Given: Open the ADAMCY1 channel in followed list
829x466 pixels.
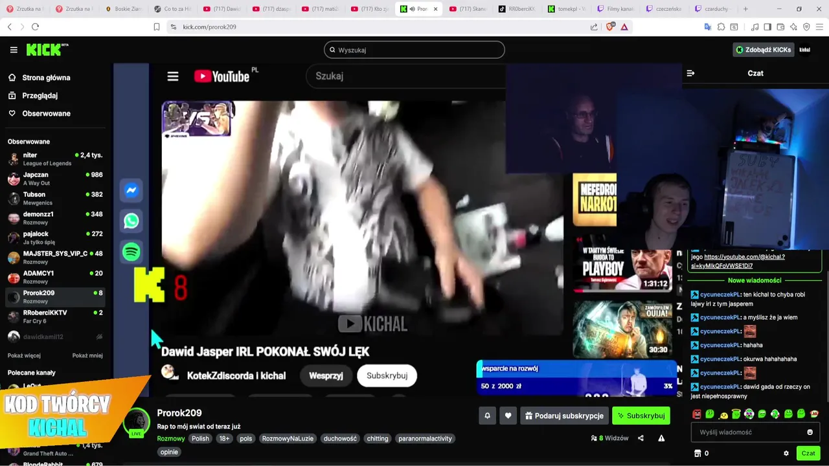Looking at the screenshot, I should tap(55, 277).
